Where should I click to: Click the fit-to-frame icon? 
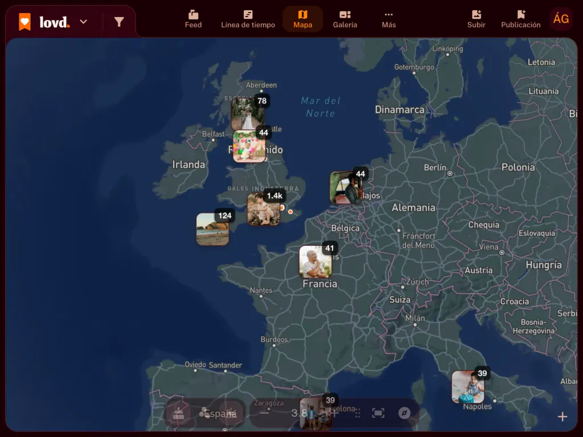click(378, 413)
